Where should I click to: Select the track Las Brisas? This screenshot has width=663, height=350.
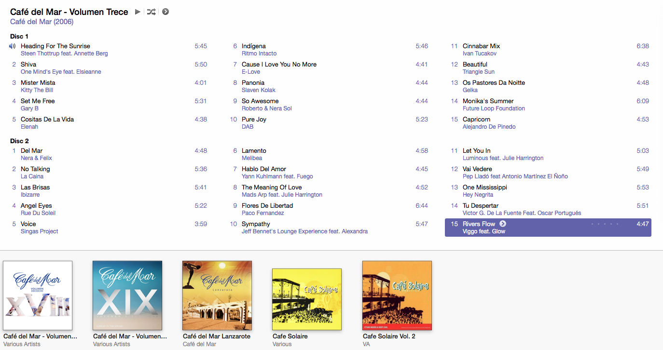tap(35, 187)
